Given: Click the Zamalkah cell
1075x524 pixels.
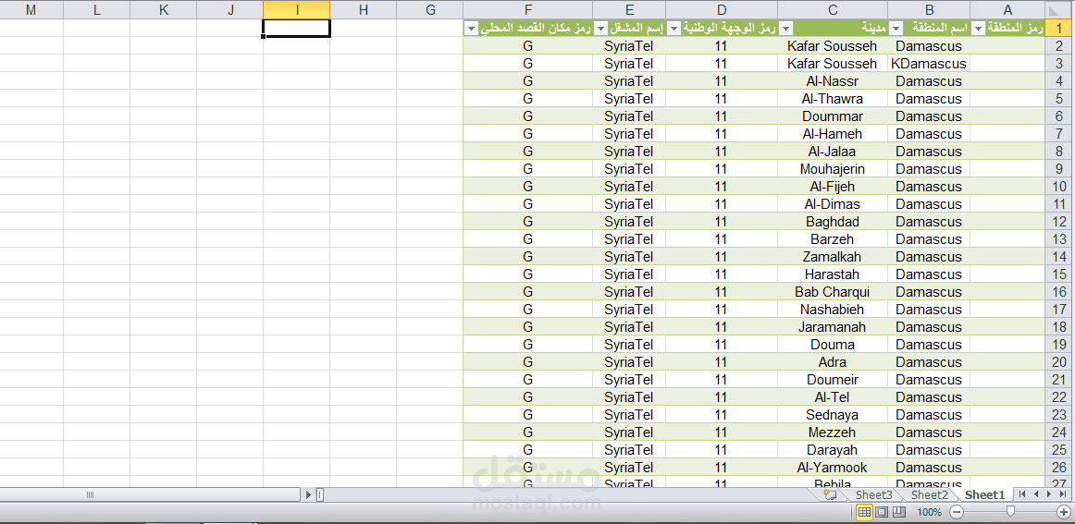Looking at the screenshot, I should (x=833, y=257).
